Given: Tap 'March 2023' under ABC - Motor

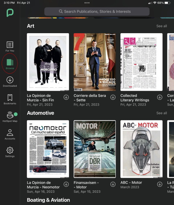Looking at the screenshot, I should [x=130, y=187].
